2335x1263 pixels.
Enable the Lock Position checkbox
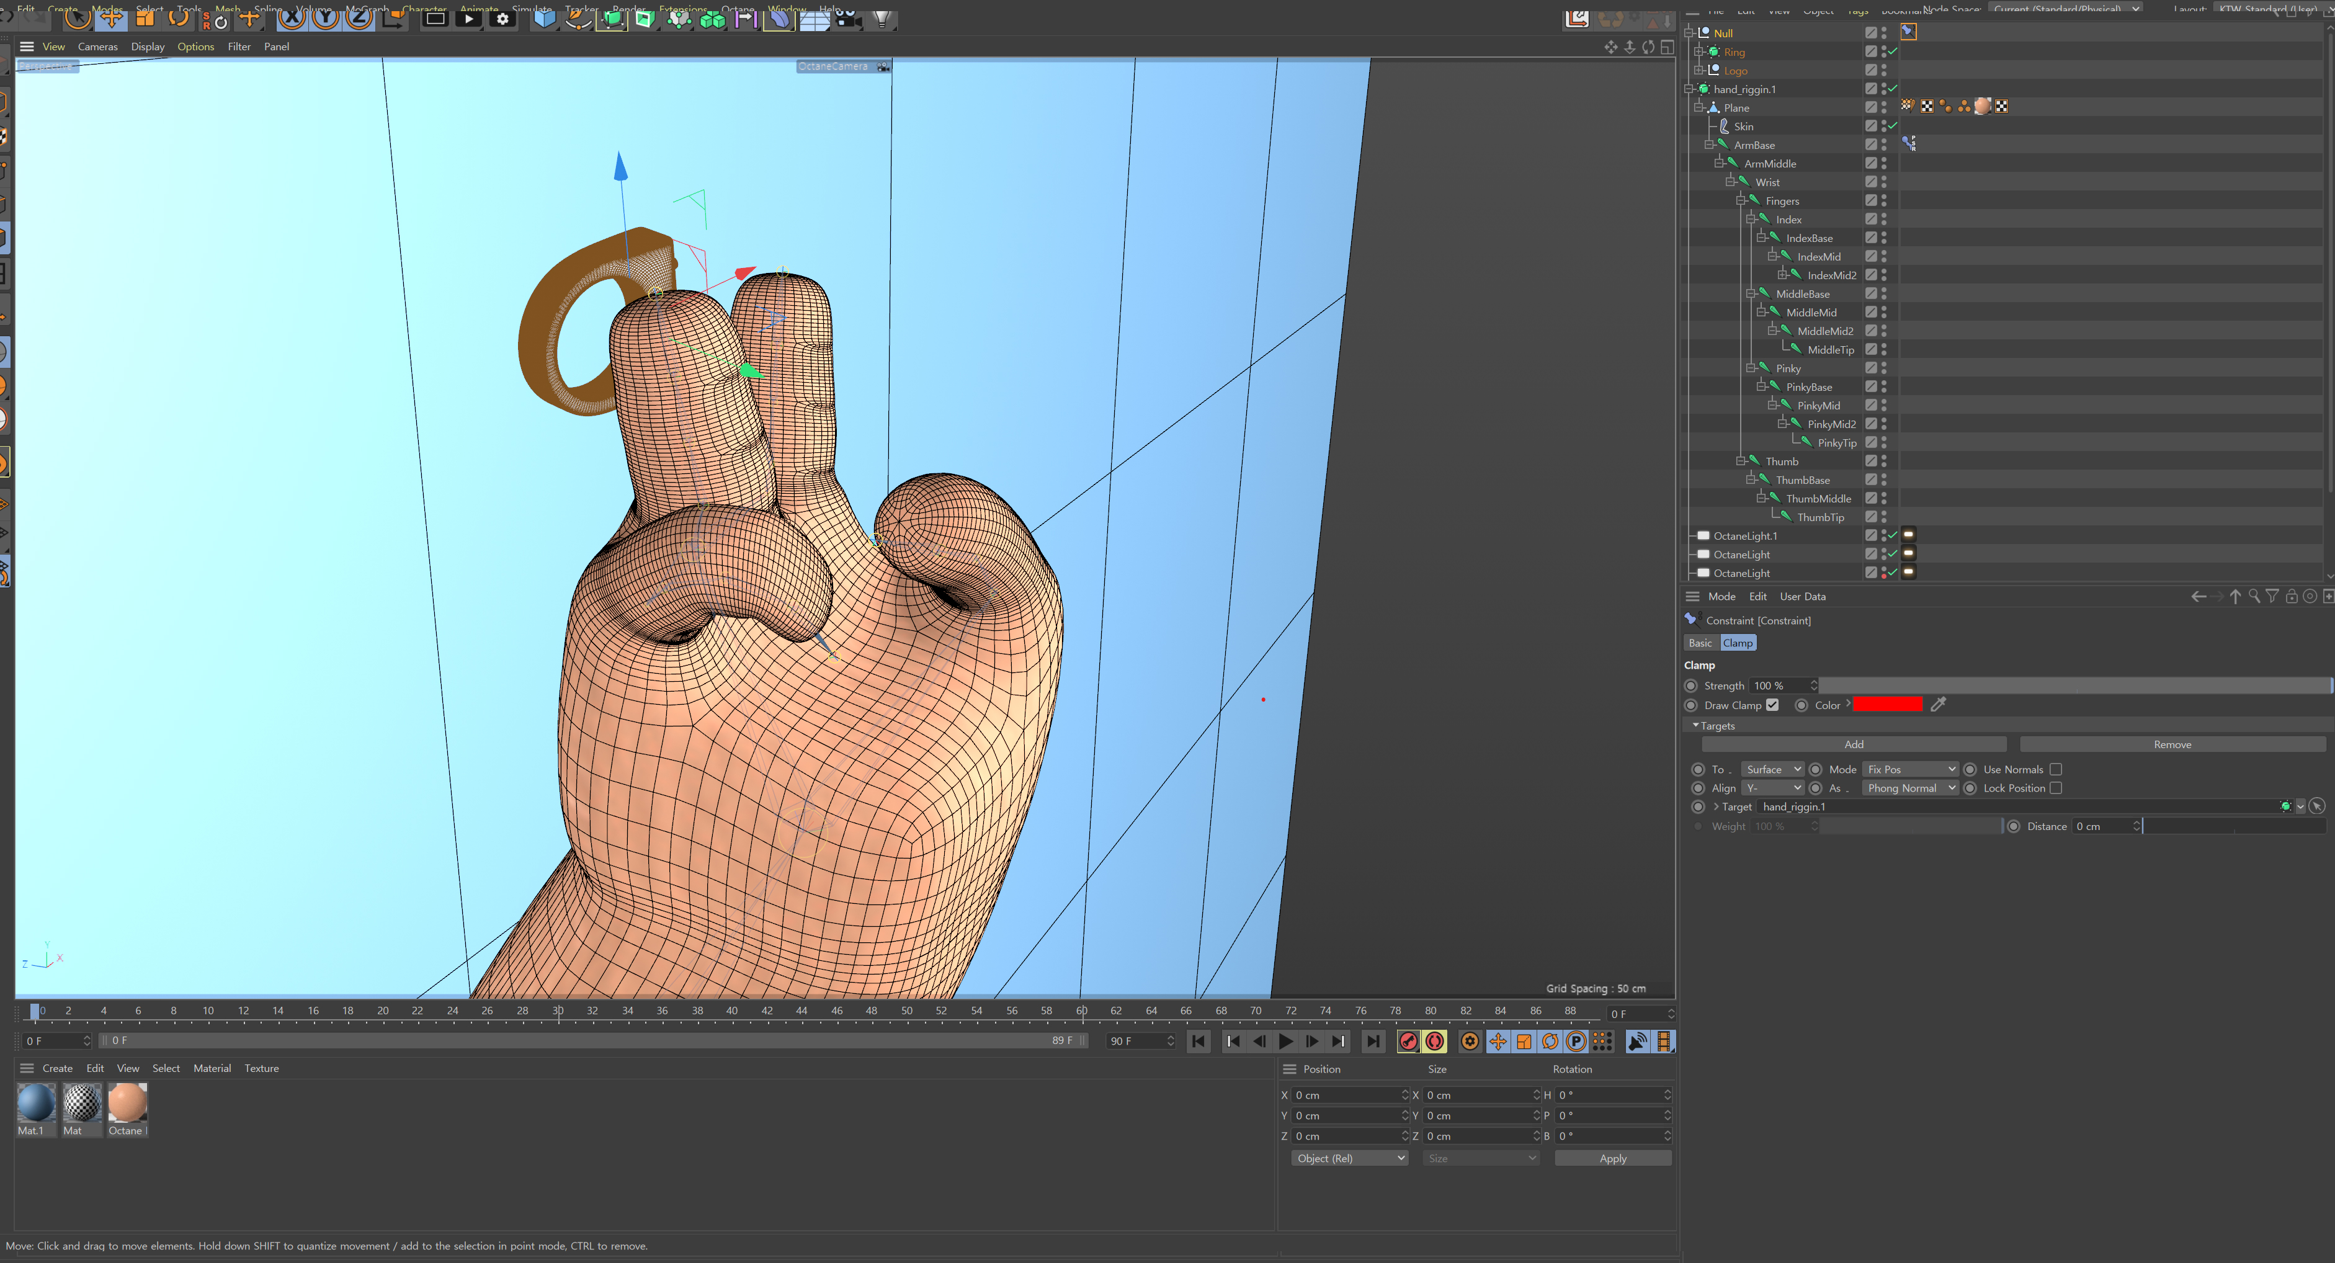[2056, 788]
